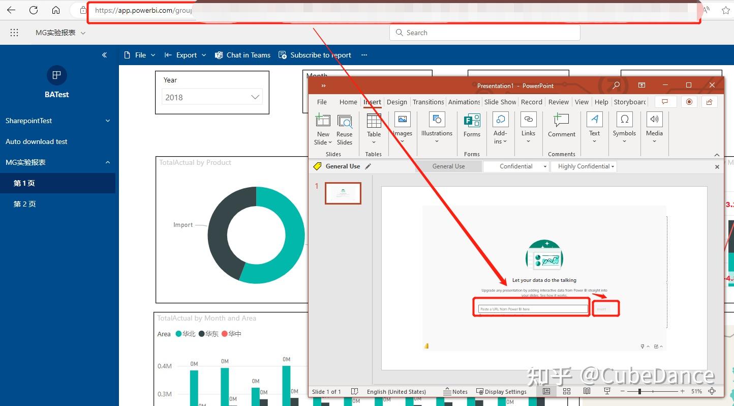734x406 pixels.
Task: Switch to the Design ribbon tab
Action: 397,102
